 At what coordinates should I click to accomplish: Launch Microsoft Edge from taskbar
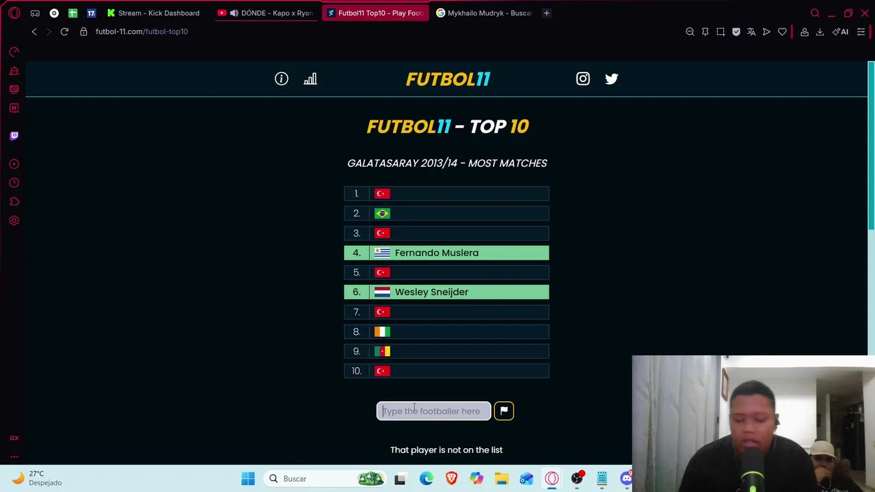point(426,478)
